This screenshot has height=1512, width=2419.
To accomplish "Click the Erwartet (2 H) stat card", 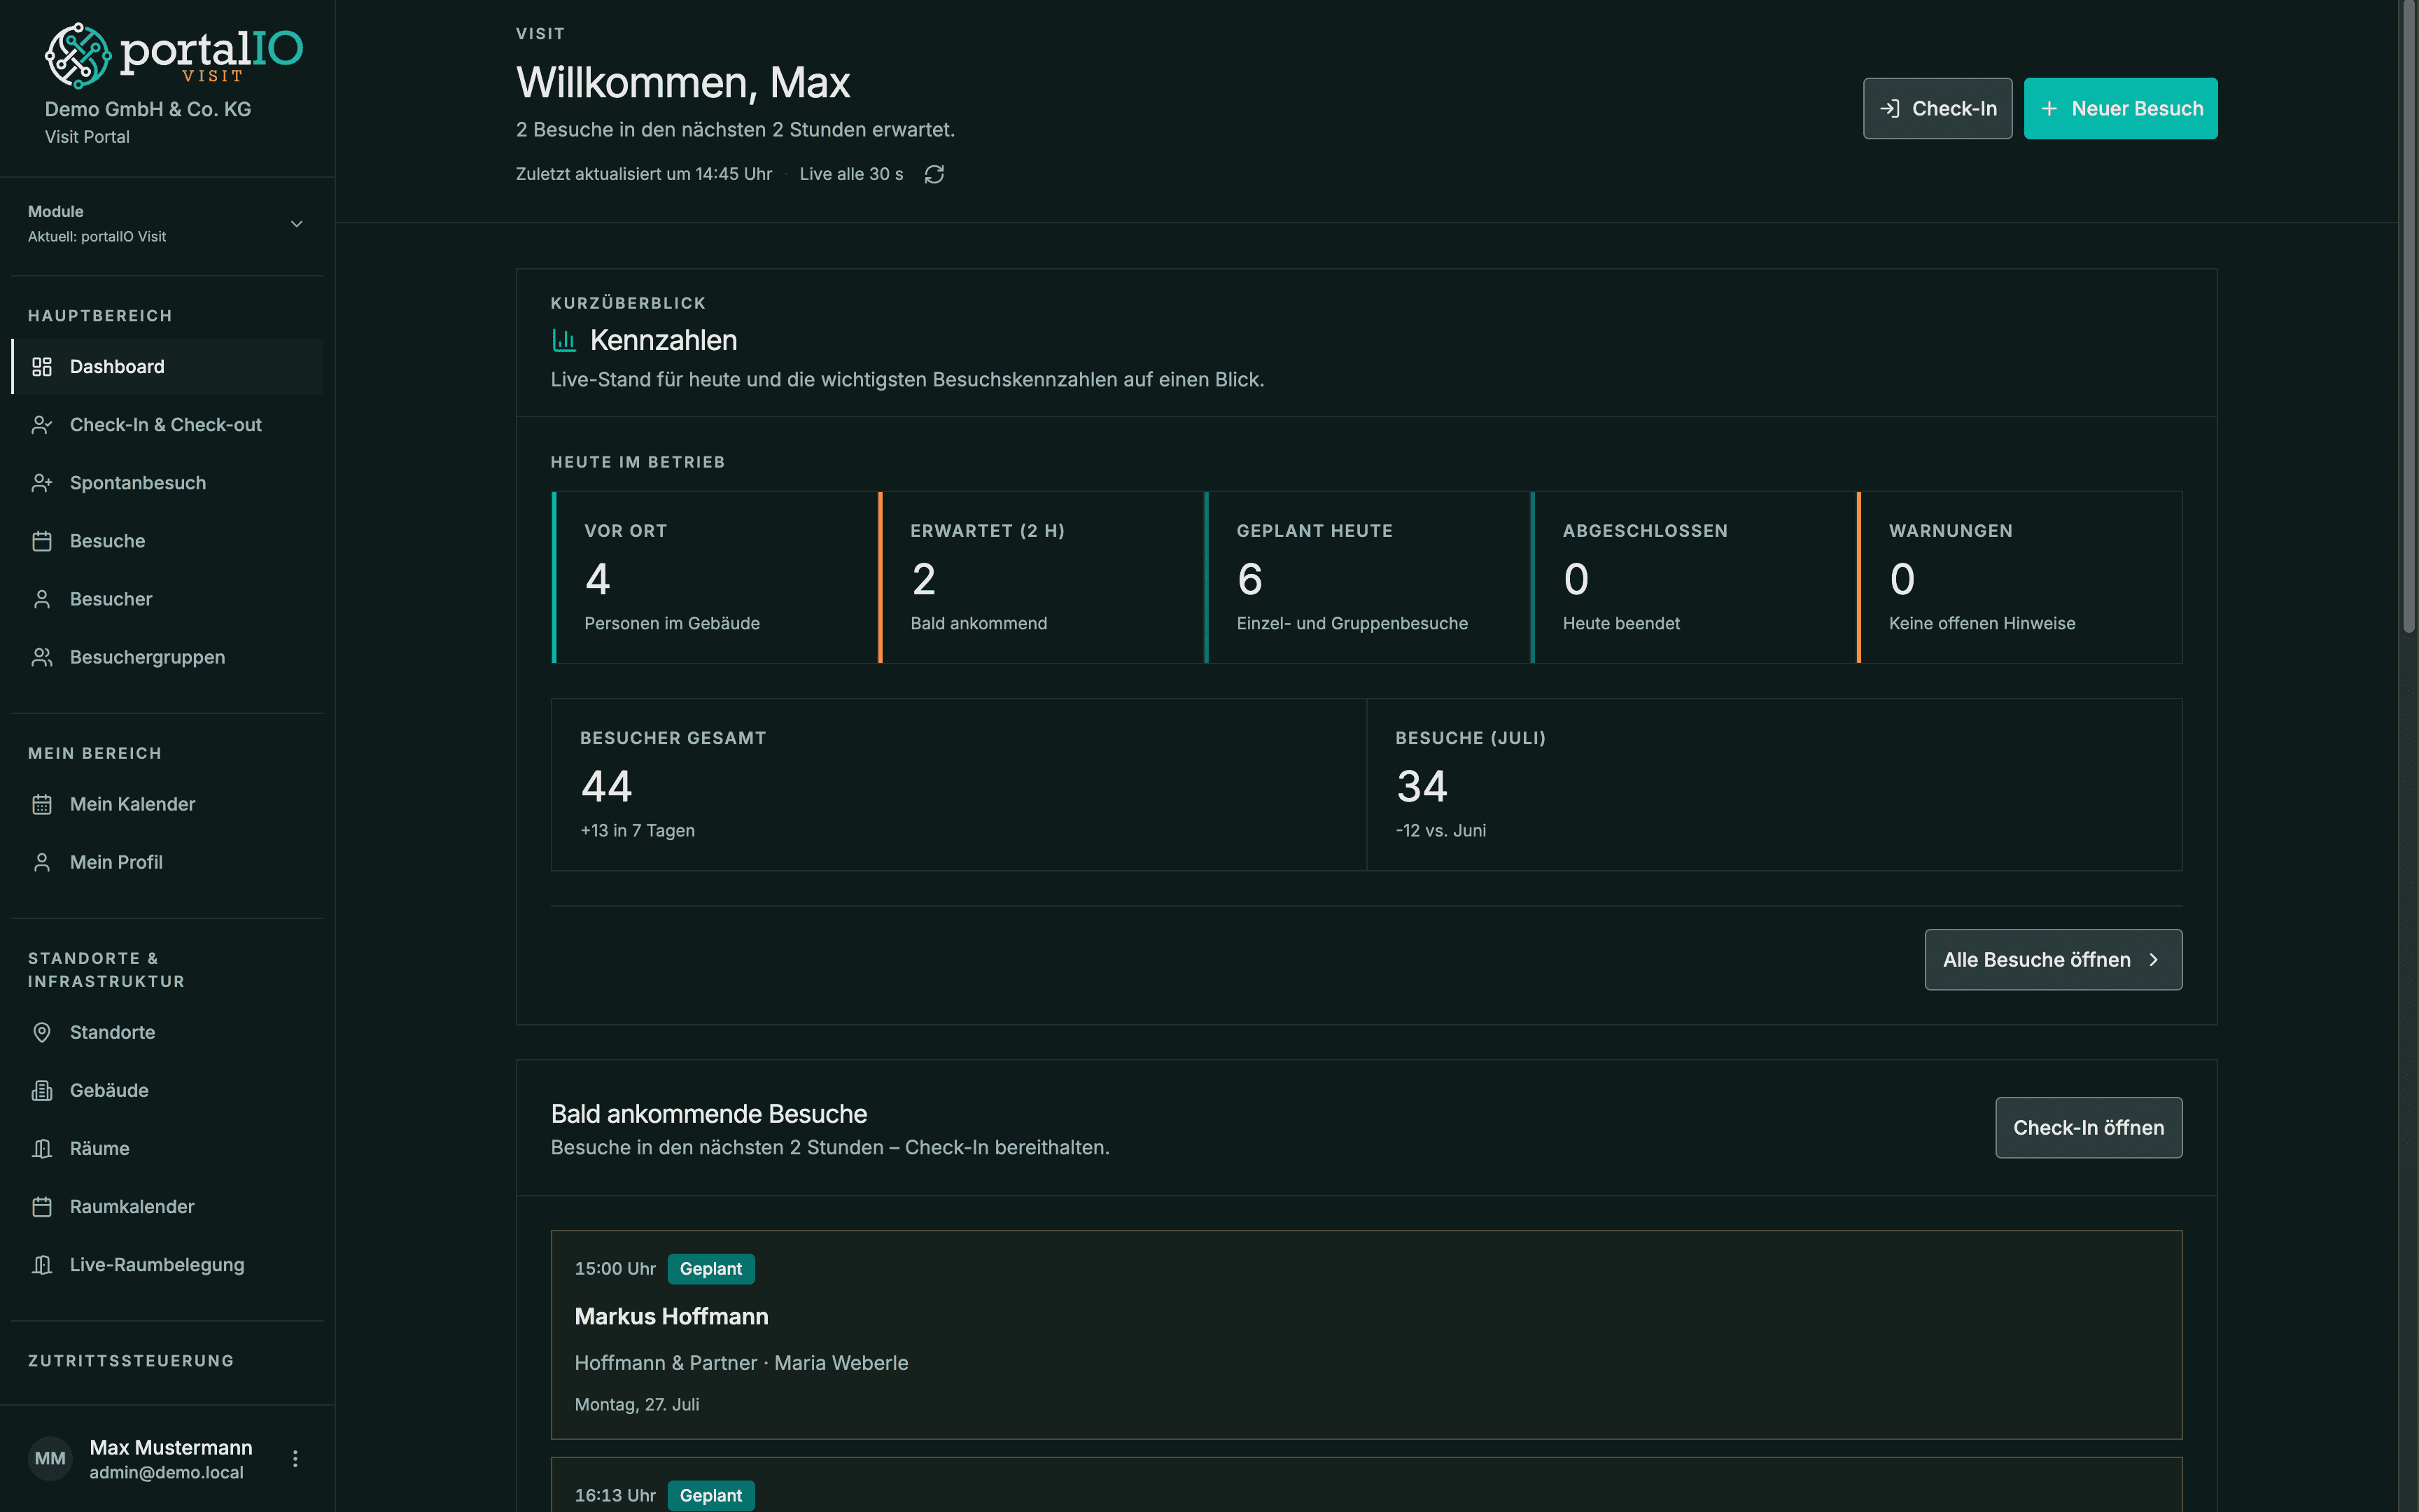I will click(1042, 577).
